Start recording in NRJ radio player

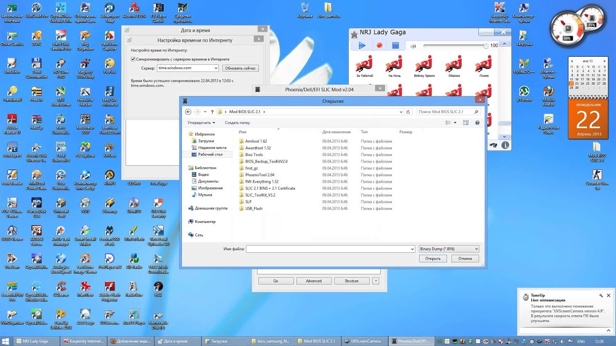[379, 46]
